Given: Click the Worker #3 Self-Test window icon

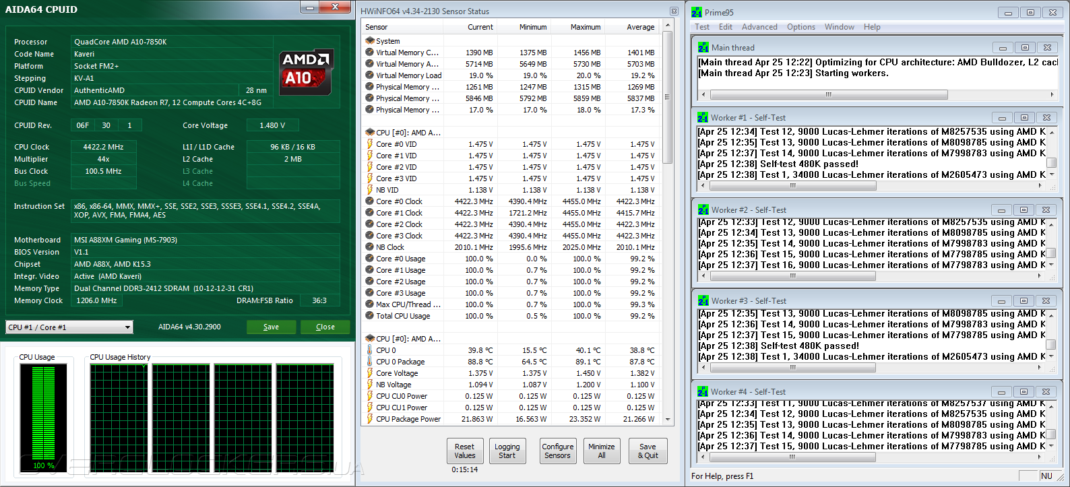Looking at the screenshot, I should (703, 300).
